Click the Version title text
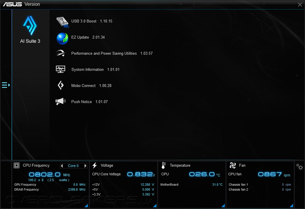Screen dimensions: 305x209 [x=32, y=4]
